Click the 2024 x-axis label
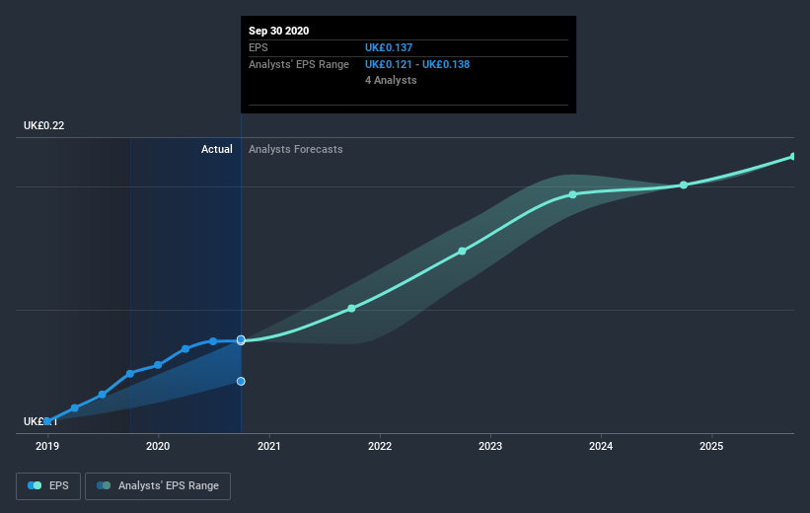This screenshot has height=513, width=810. [601, 446]
